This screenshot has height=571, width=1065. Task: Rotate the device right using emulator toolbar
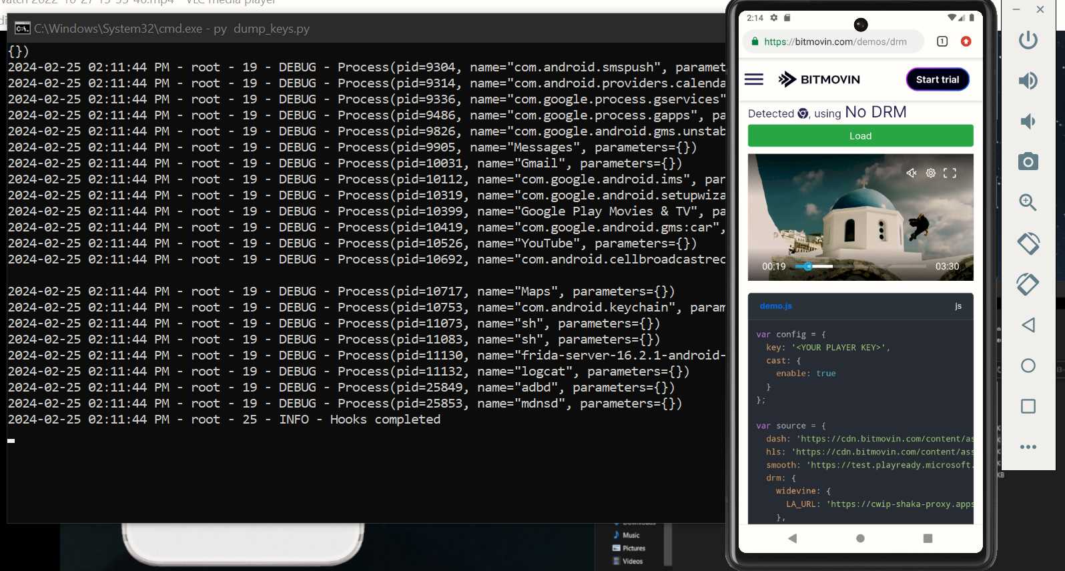tap(1028, 285)
